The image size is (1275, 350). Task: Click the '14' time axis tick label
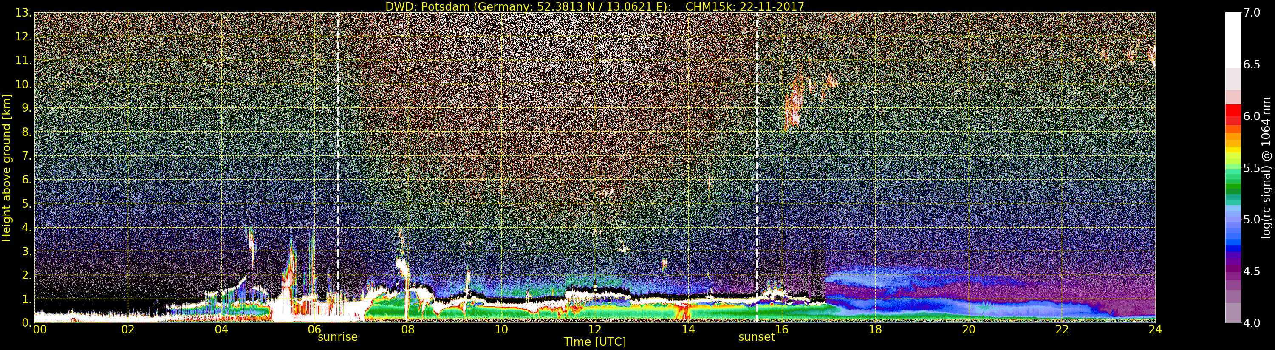click(688, 329)
